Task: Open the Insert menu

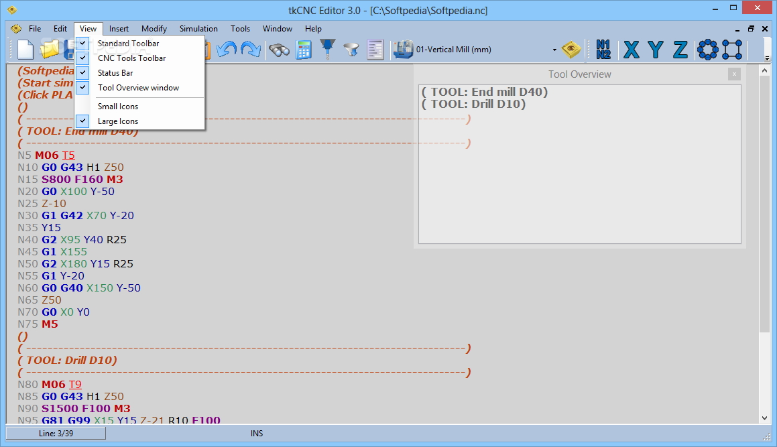Action: tap(119, 28)
